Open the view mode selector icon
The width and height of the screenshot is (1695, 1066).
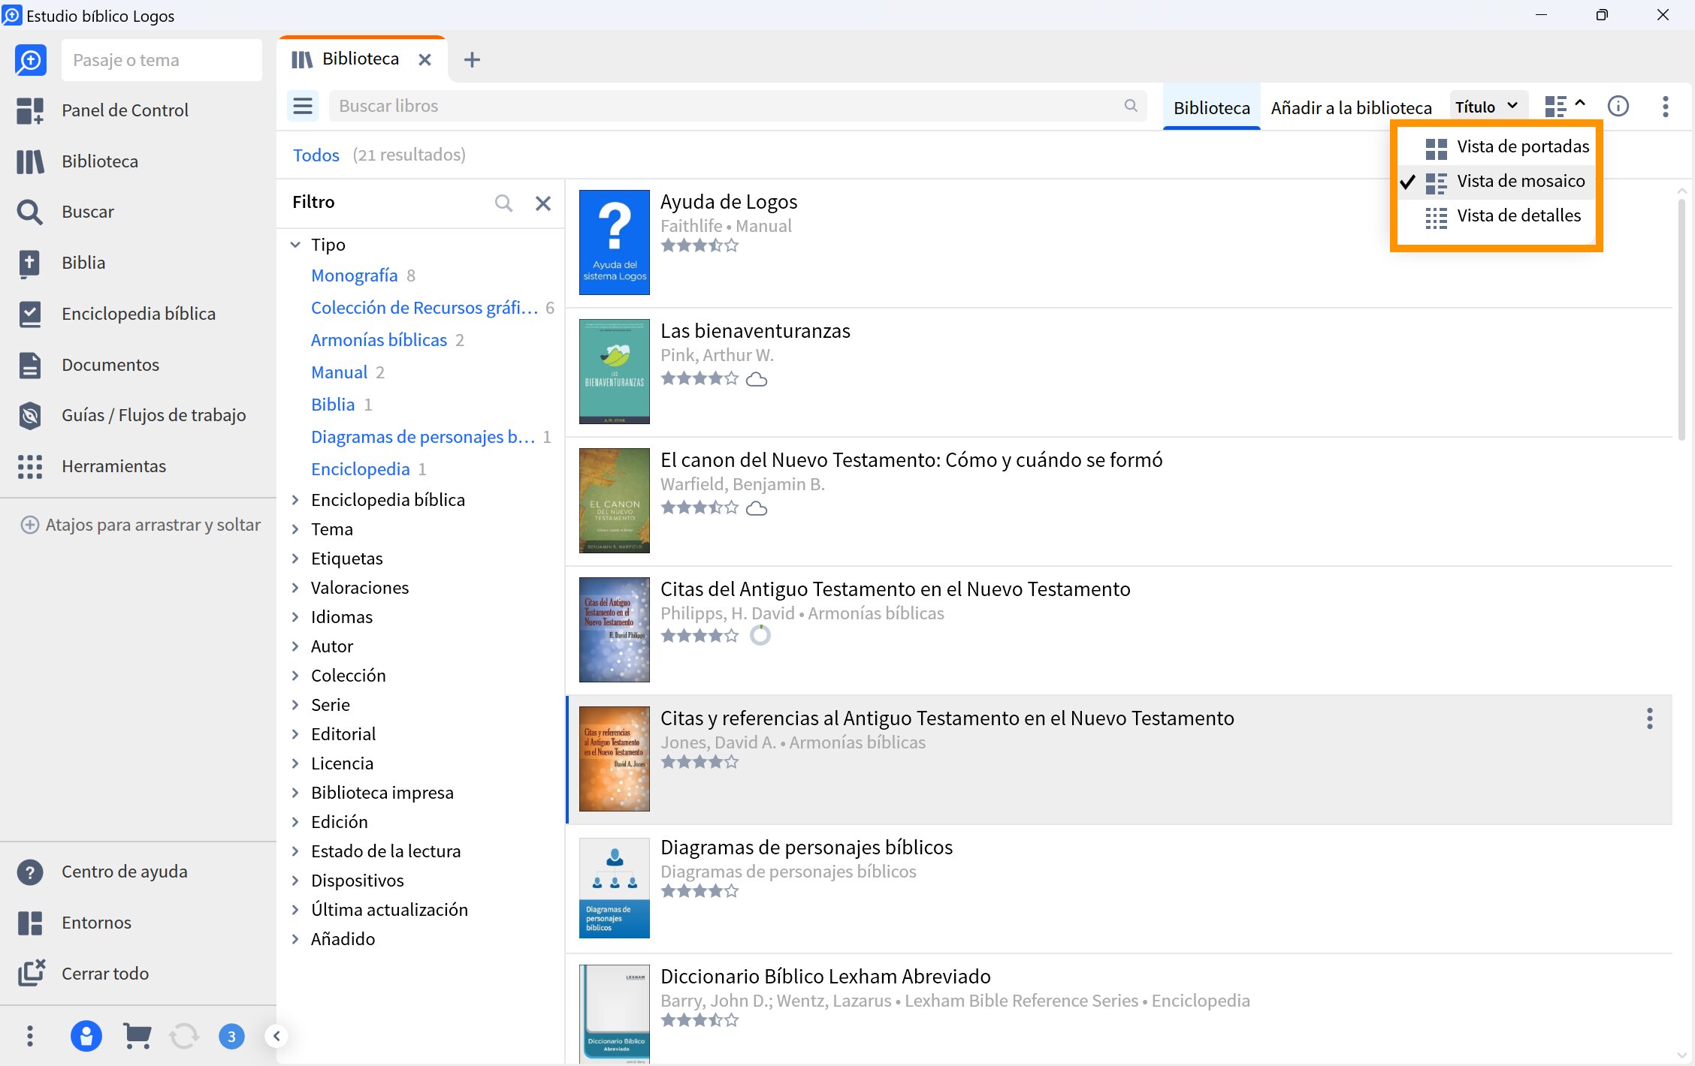click(x=1565, y=107)
